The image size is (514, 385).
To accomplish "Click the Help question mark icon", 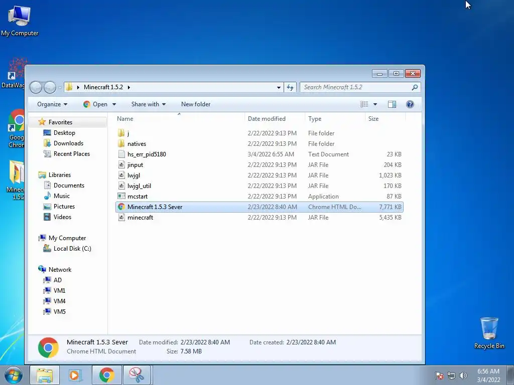I will (x=410, y=104).
